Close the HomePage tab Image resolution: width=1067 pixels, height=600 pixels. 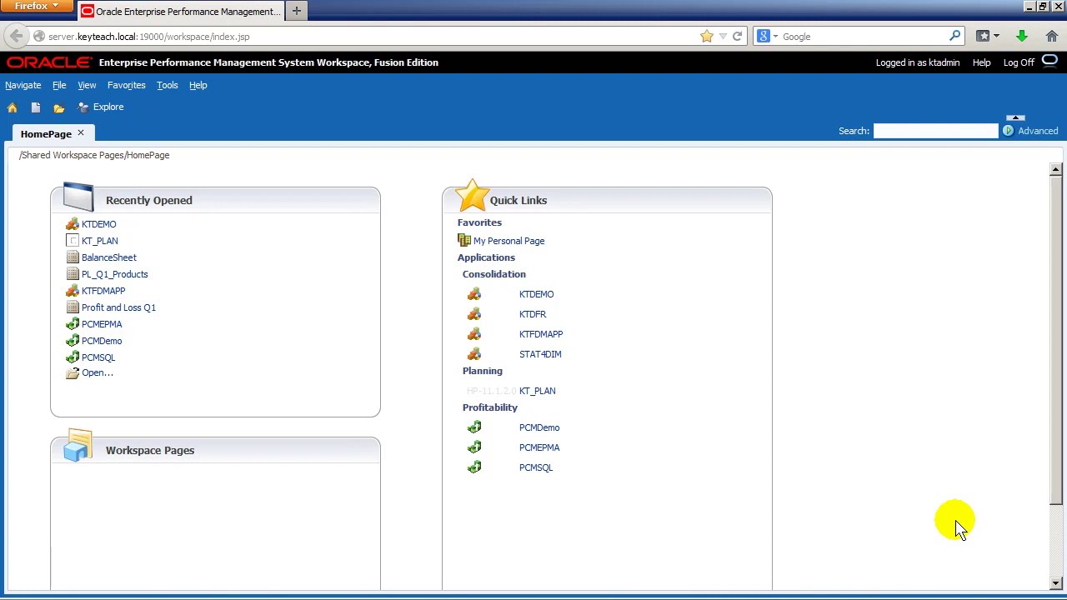81,133
